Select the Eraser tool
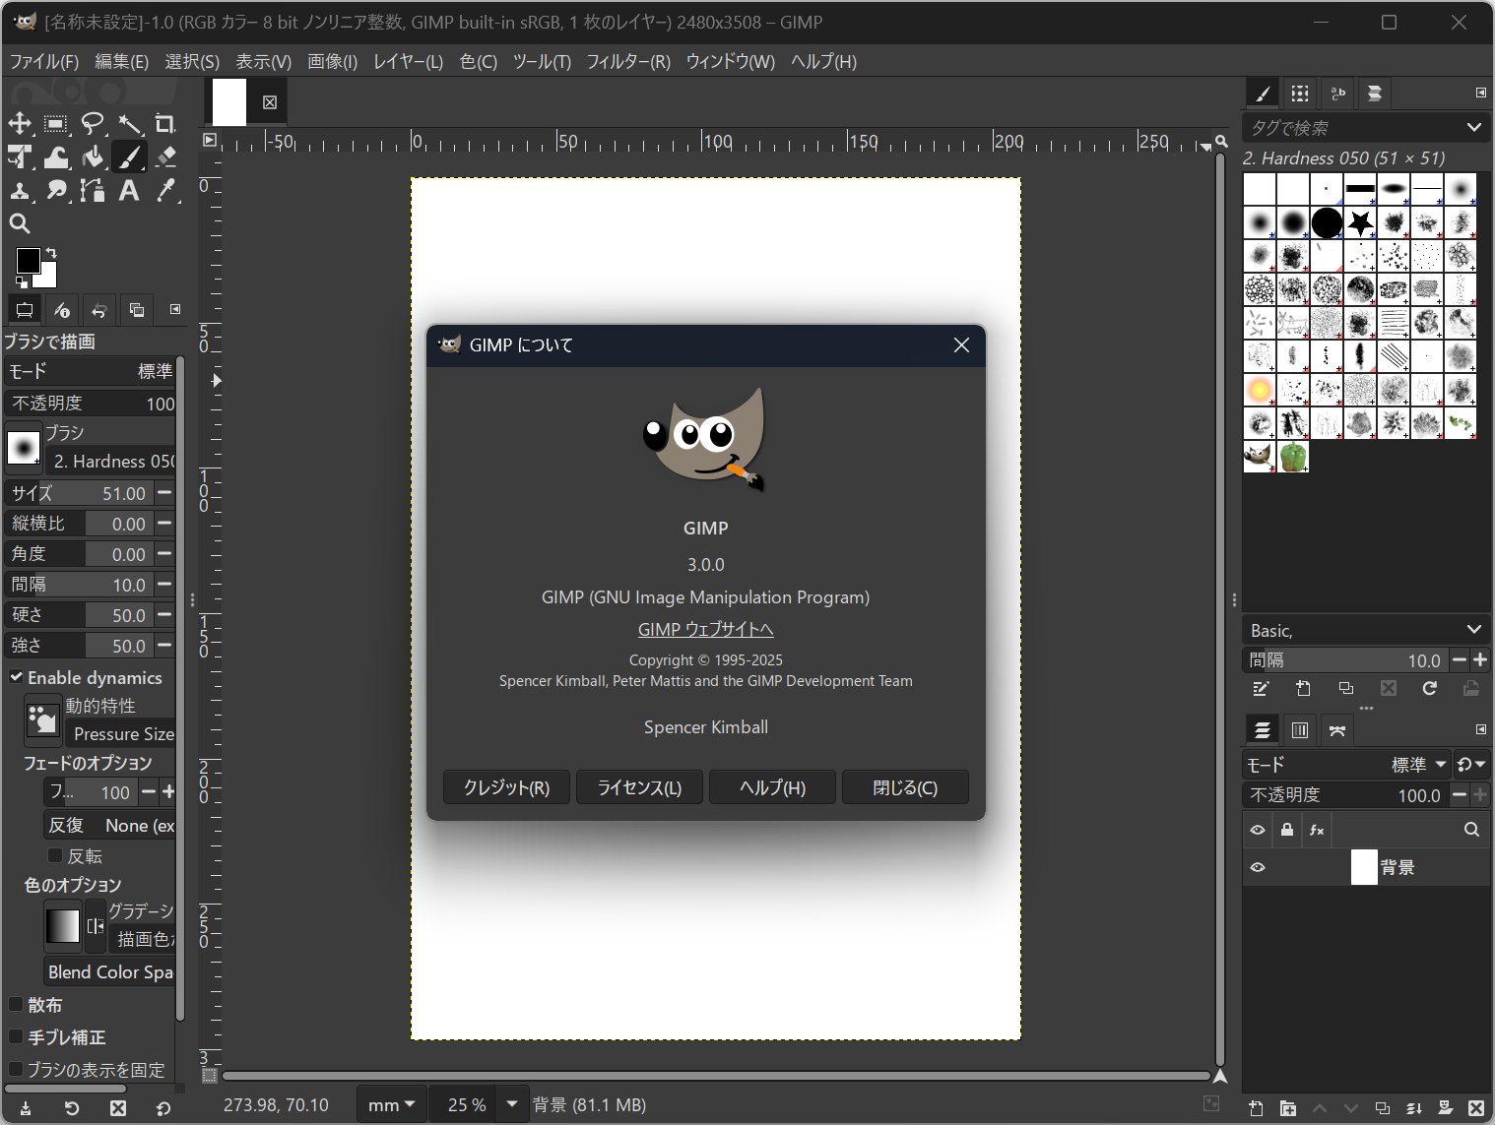The width and height of the screenshot is (1495, 1125). pos(165,156)
